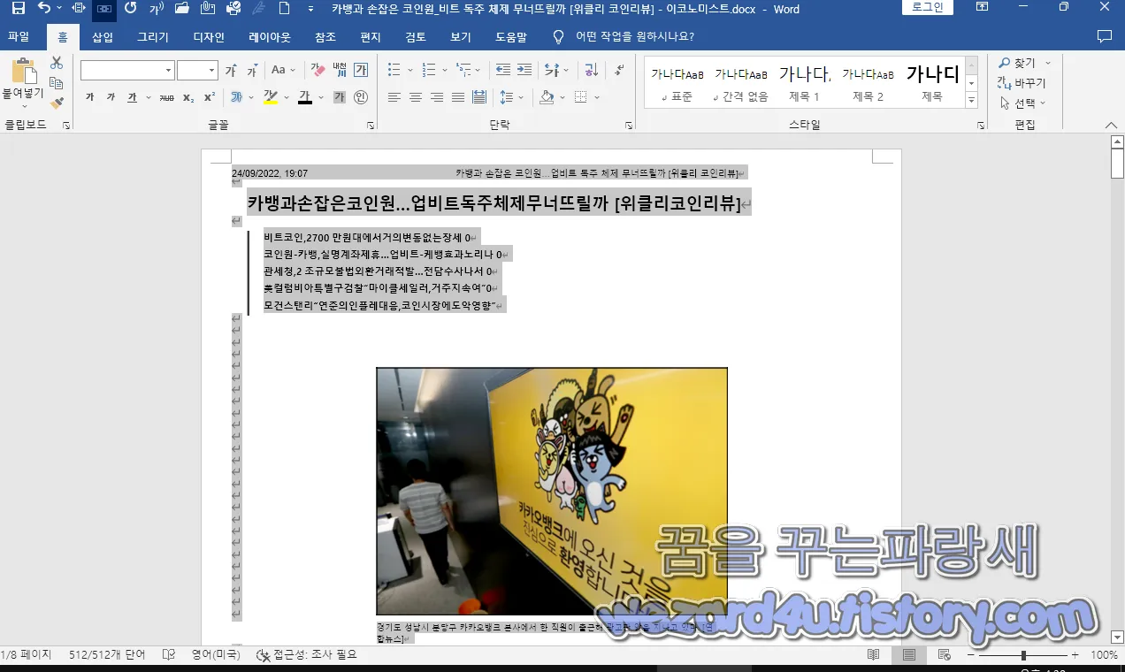The height and width of the screenshot is (672, 1125).
Task: Switch to the 레이아웃 tab
Action: pyautogui.click(x=270, y=36)
